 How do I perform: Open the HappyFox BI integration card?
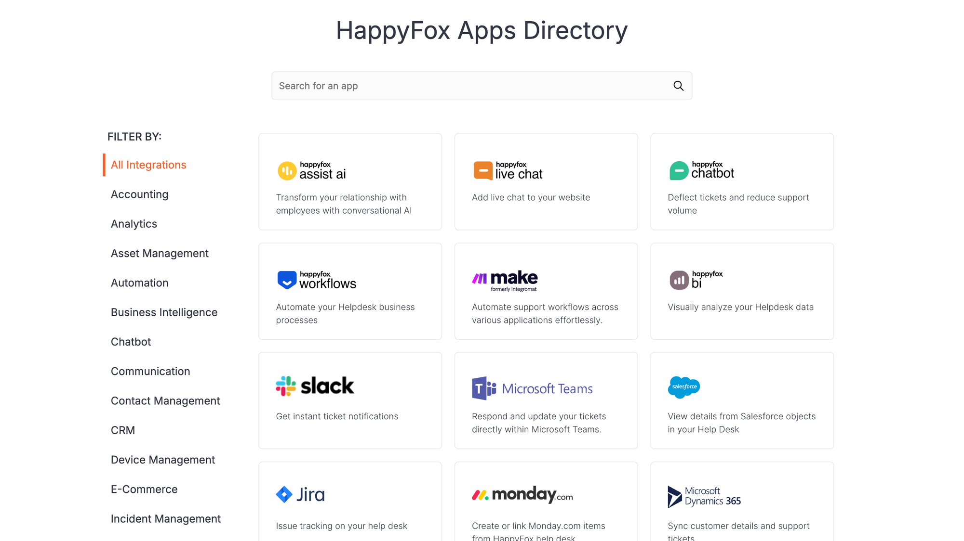click(741, 291)
